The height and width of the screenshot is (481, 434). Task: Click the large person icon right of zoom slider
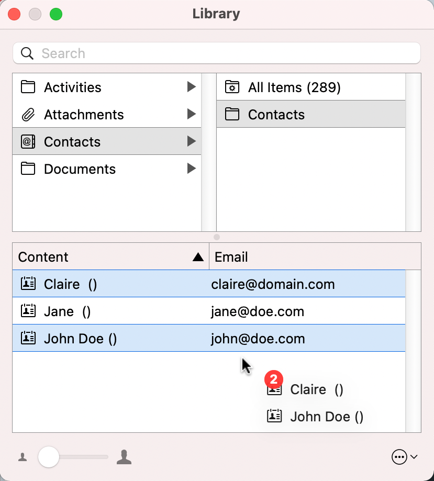point(124,456)
